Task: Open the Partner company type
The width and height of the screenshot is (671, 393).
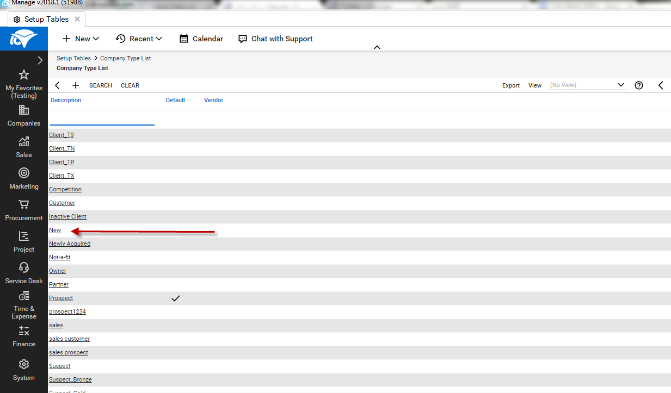Action: [59, 284]
